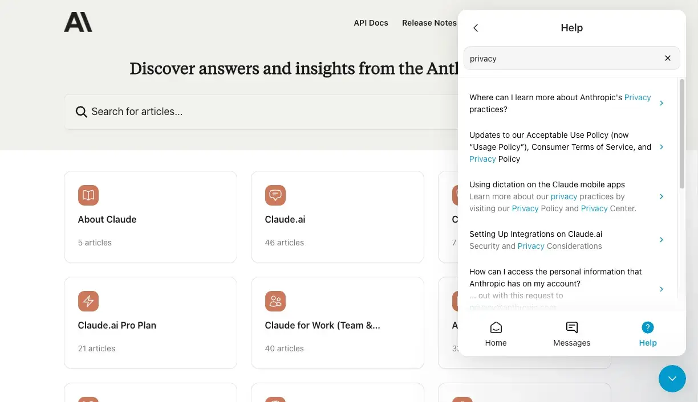Screen dimensions: 698x402
Task: Click the magnifying glass search icon
Action: [81, 112]
